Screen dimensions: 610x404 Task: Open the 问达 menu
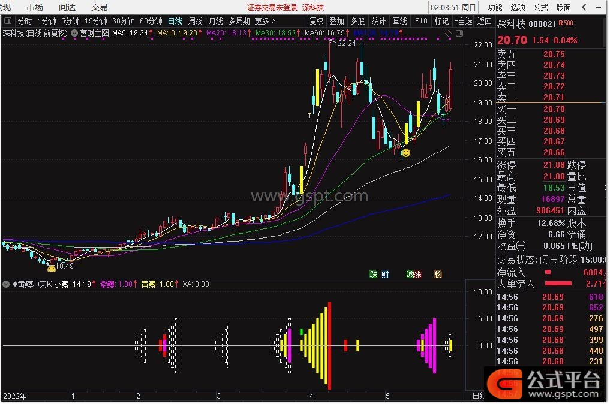(67, 7)
